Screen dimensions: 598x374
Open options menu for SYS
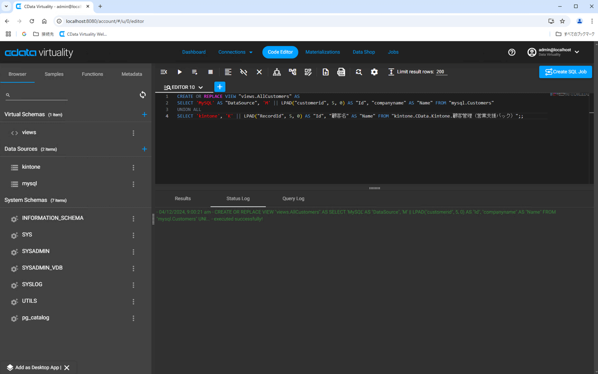point(133,235)
